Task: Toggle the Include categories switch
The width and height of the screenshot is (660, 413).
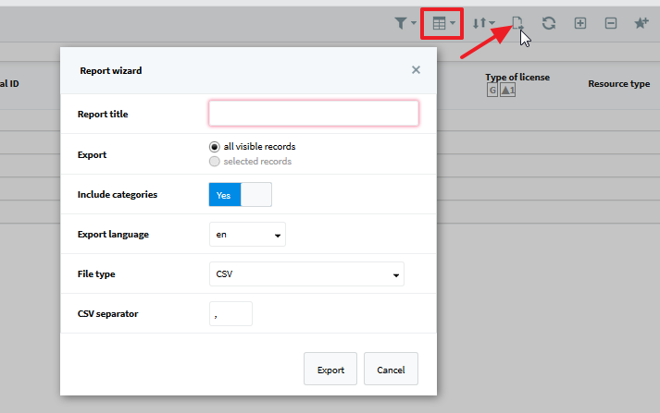Action: tap(241, 195)
